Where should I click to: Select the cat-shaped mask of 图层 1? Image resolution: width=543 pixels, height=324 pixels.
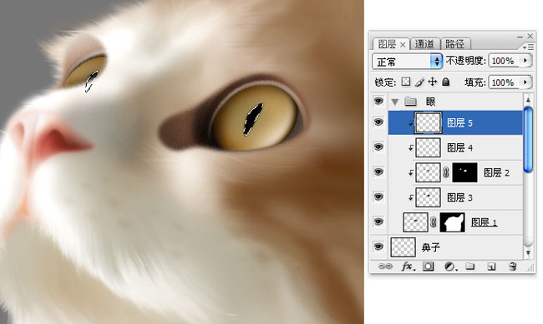coord(452,222)
